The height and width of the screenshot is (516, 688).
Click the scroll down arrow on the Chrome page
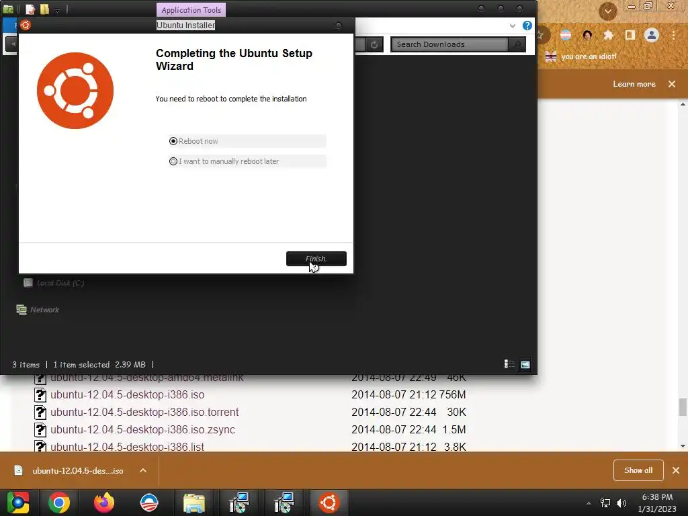[x=683, y=446]
